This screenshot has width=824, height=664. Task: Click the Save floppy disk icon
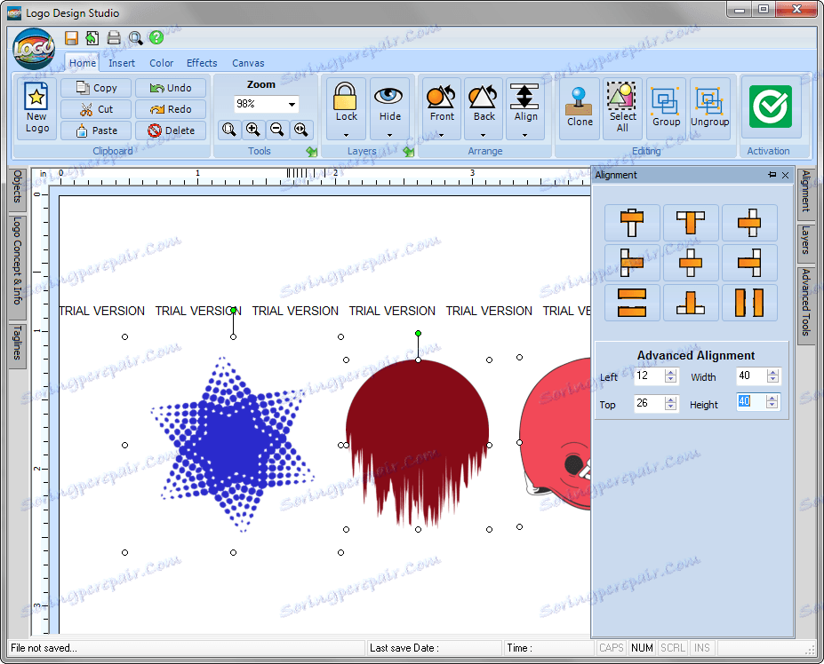tap(71, 38)
